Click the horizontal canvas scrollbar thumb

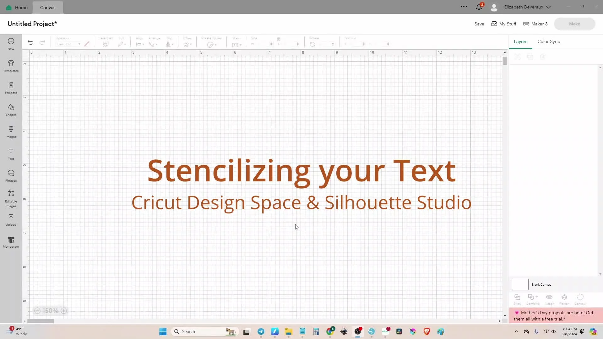(x=41, y=321)
